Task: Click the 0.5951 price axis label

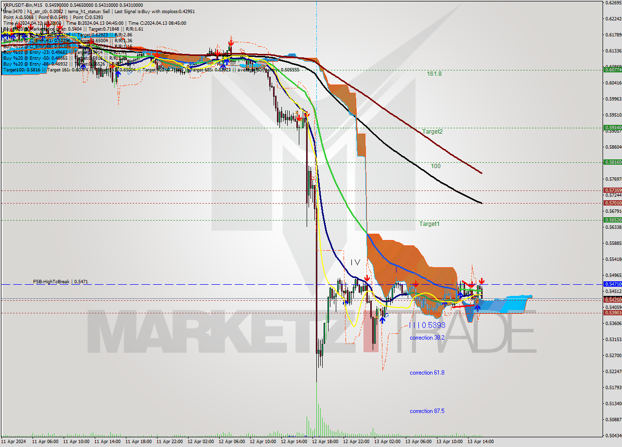Action: pos(613,115)
